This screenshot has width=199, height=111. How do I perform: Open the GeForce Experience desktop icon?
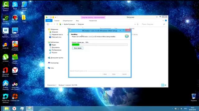[6, 19]
